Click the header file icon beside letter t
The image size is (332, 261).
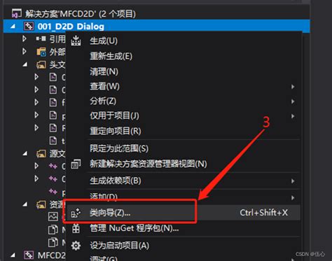53,141
